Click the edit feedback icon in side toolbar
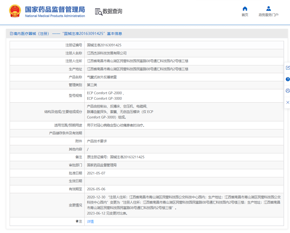290x233 pixels. [288, 68]
